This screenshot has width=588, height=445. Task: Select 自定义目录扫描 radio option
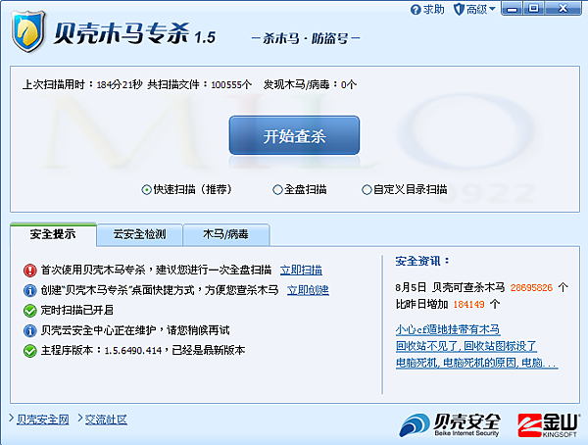[367, 190]
